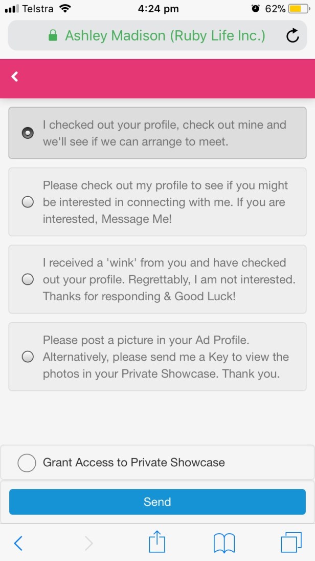The height and width of the screenshot is (561, 315).
Task: Select the "Regrettably, I am not interested" radio option
Action: [x=28, y=279]
